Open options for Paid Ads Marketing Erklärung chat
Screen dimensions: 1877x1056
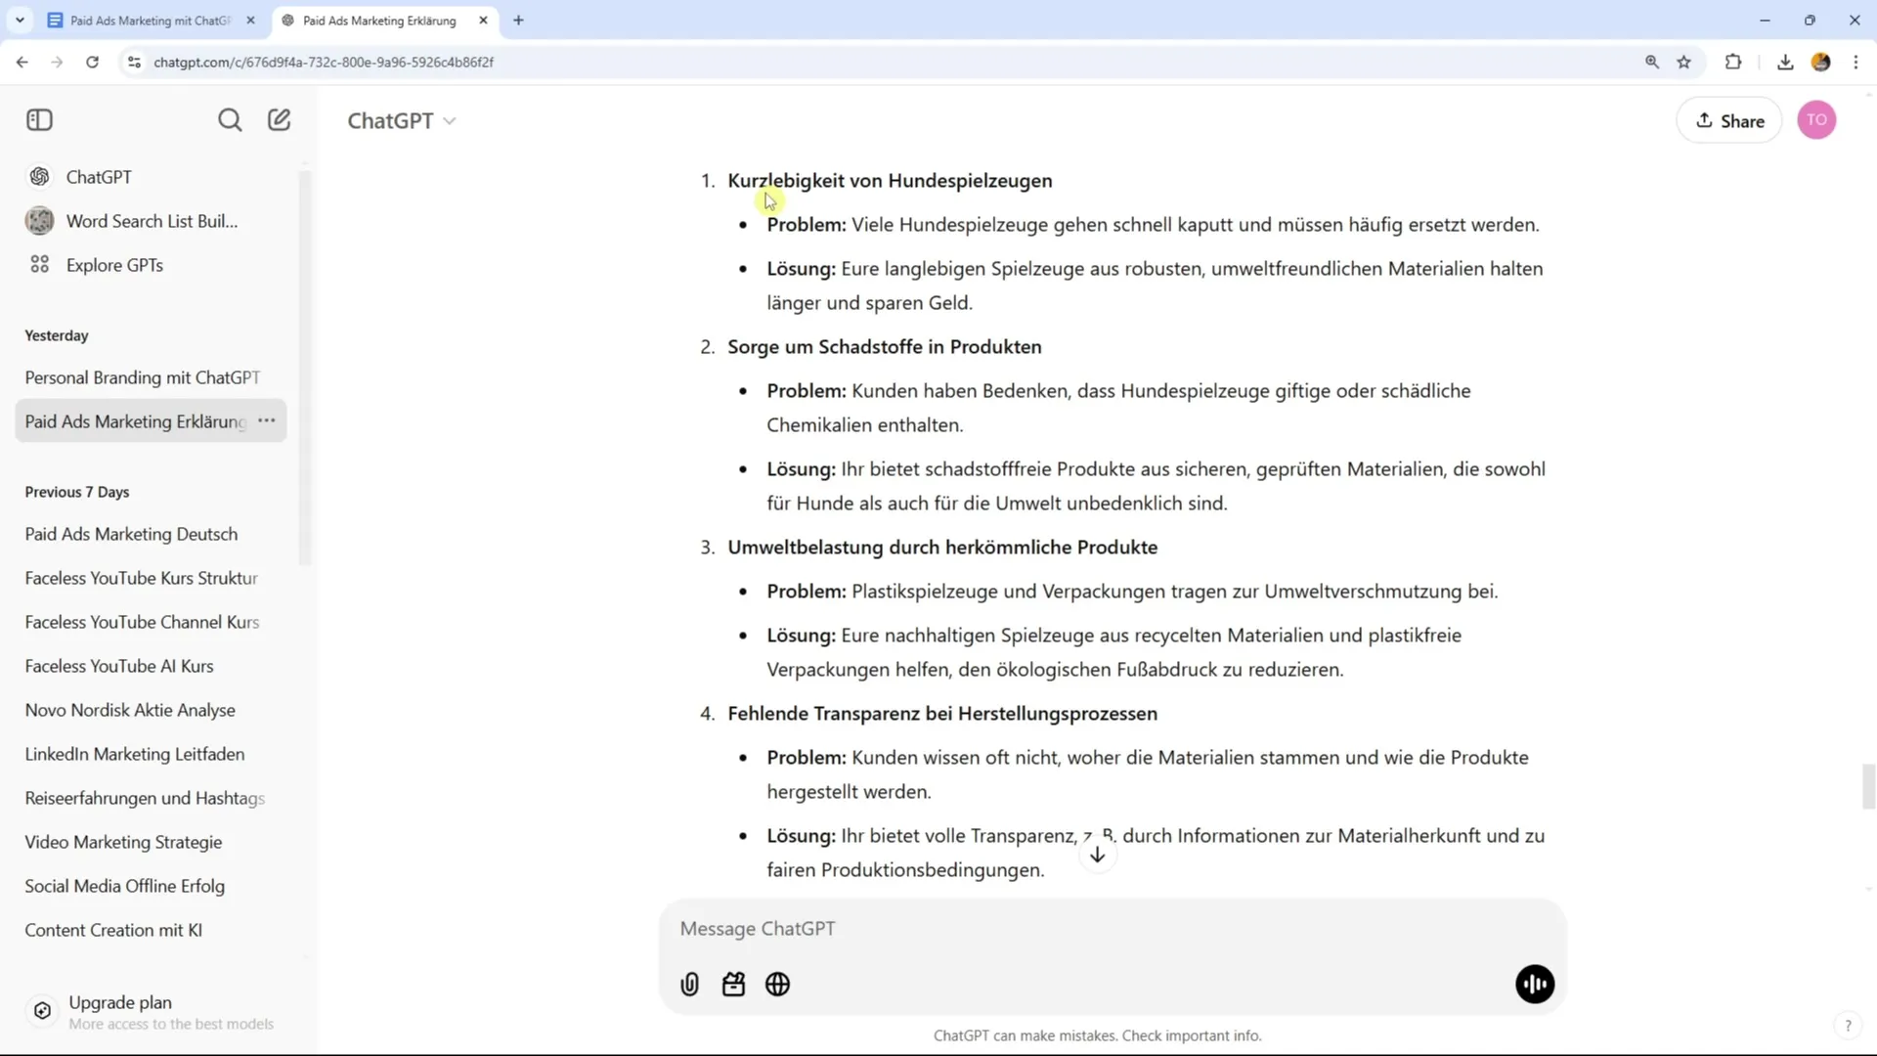tap(267, 421)
